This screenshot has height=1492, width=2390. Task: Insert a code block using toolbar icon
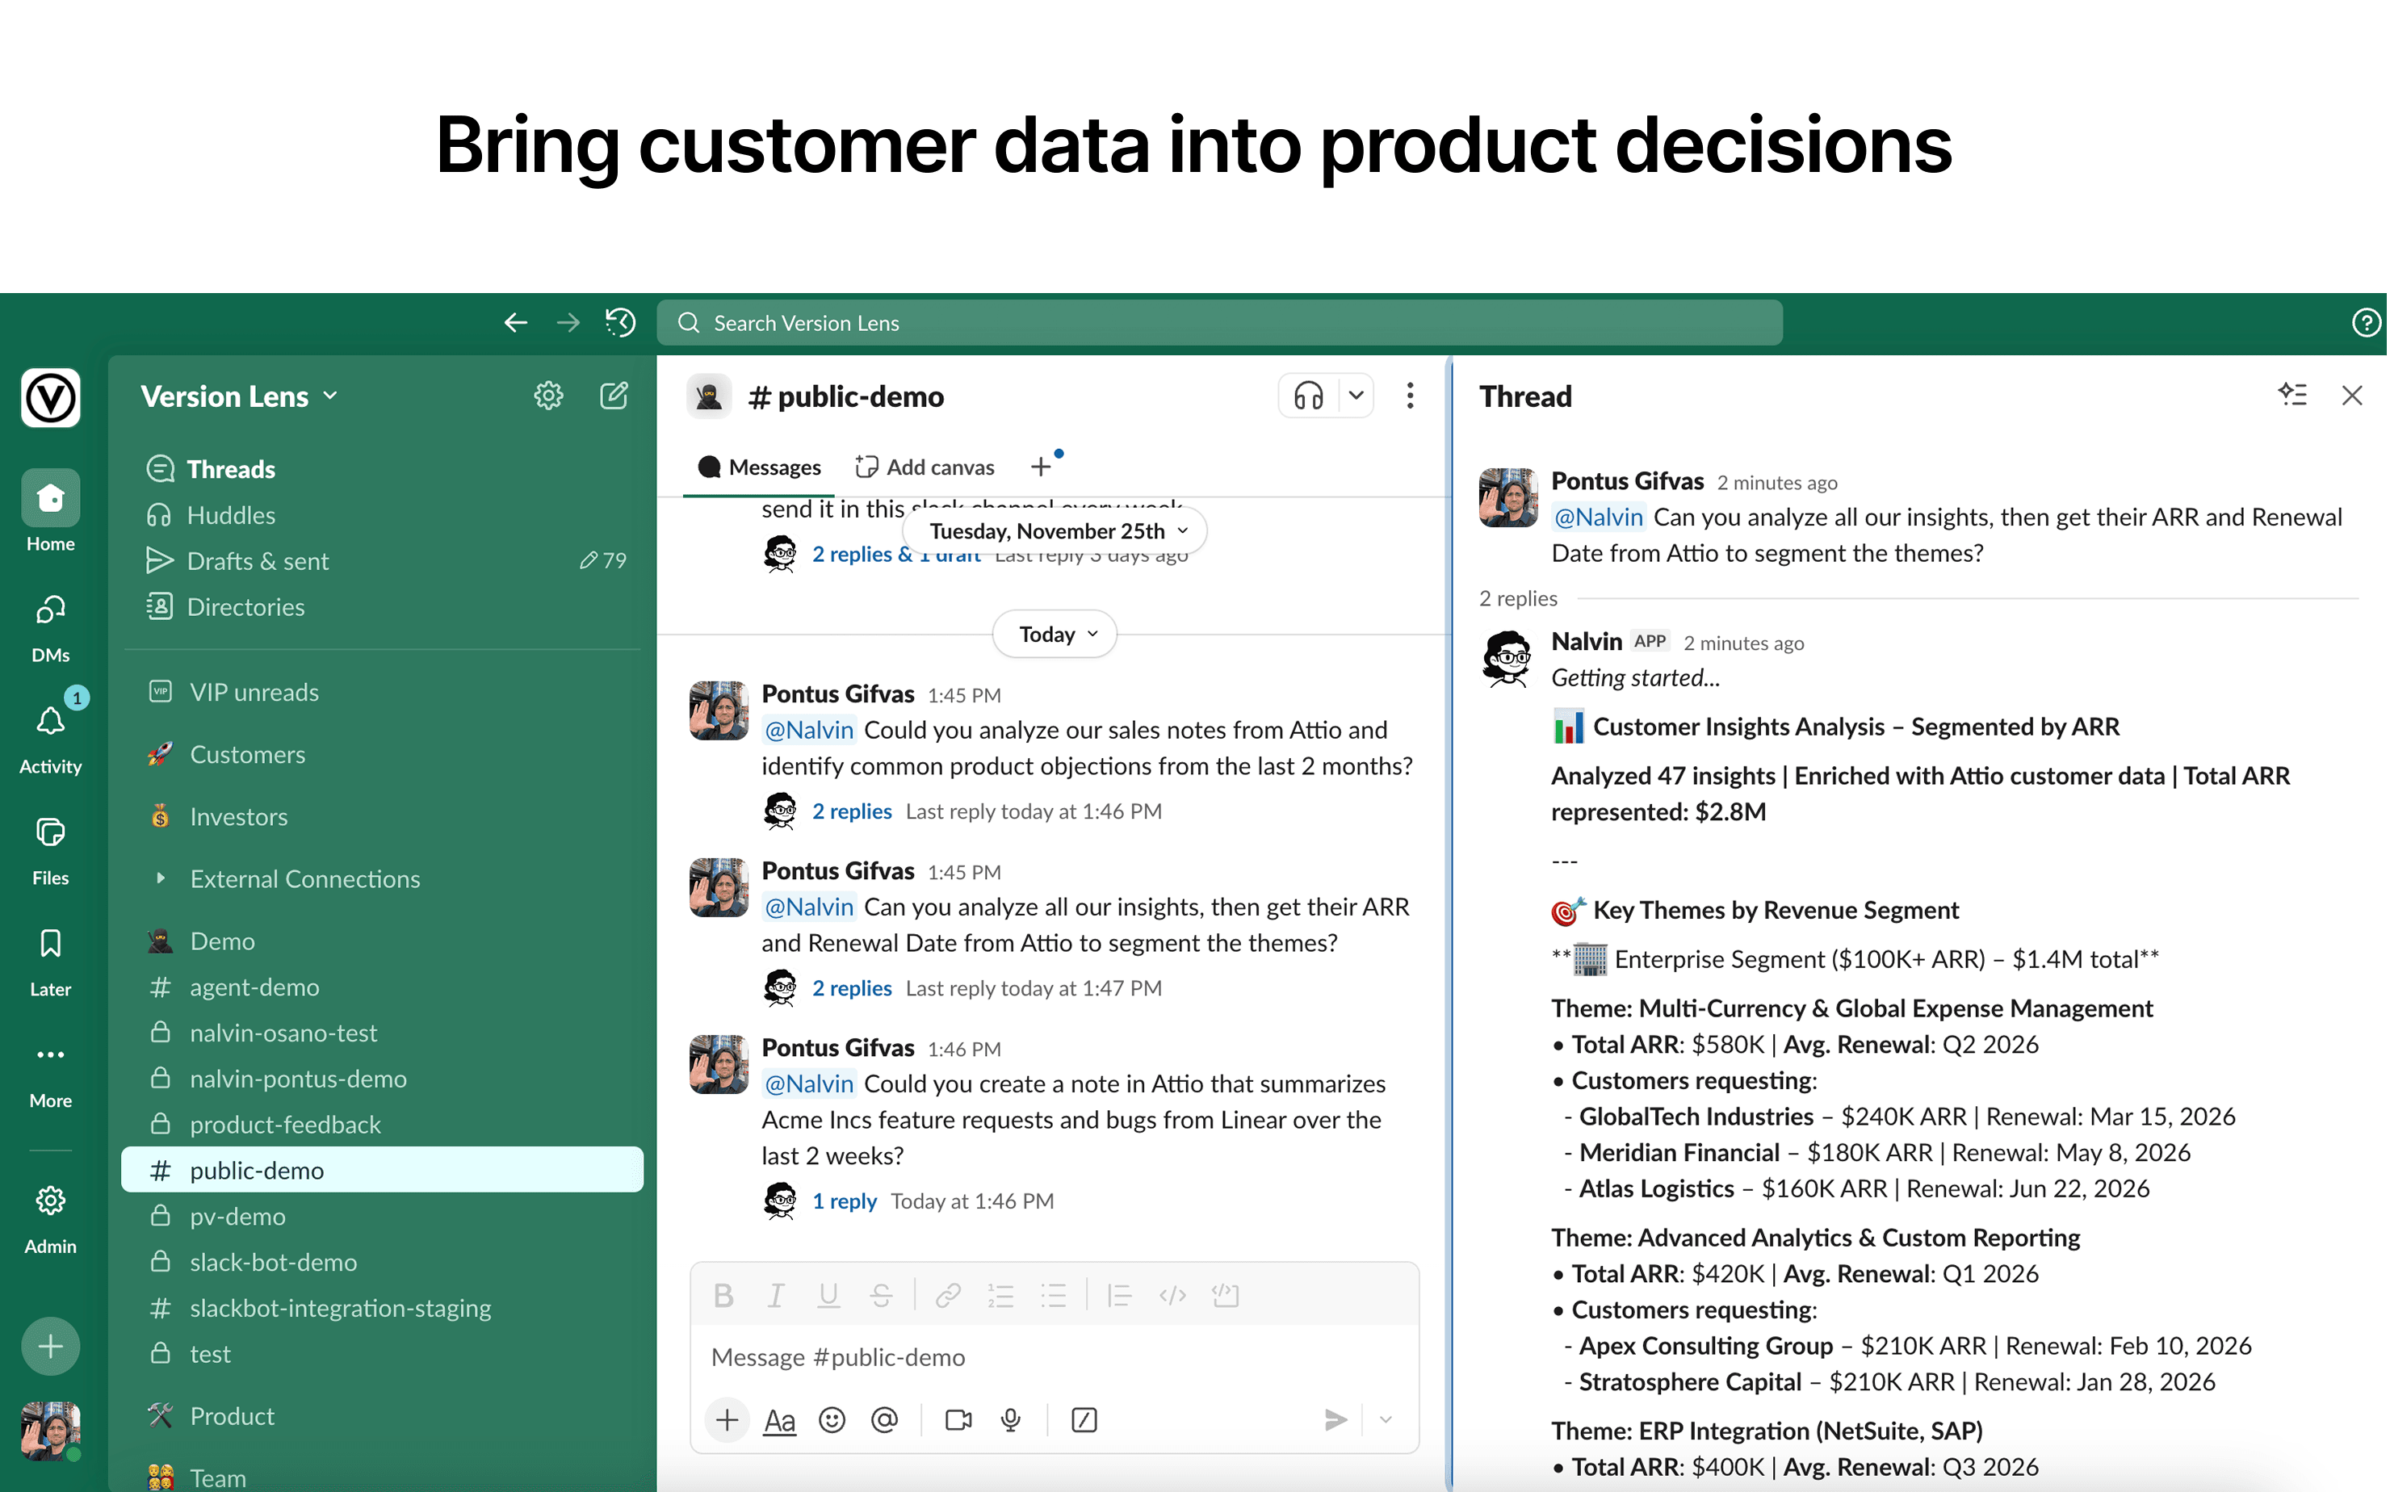pos(1225,1296)
